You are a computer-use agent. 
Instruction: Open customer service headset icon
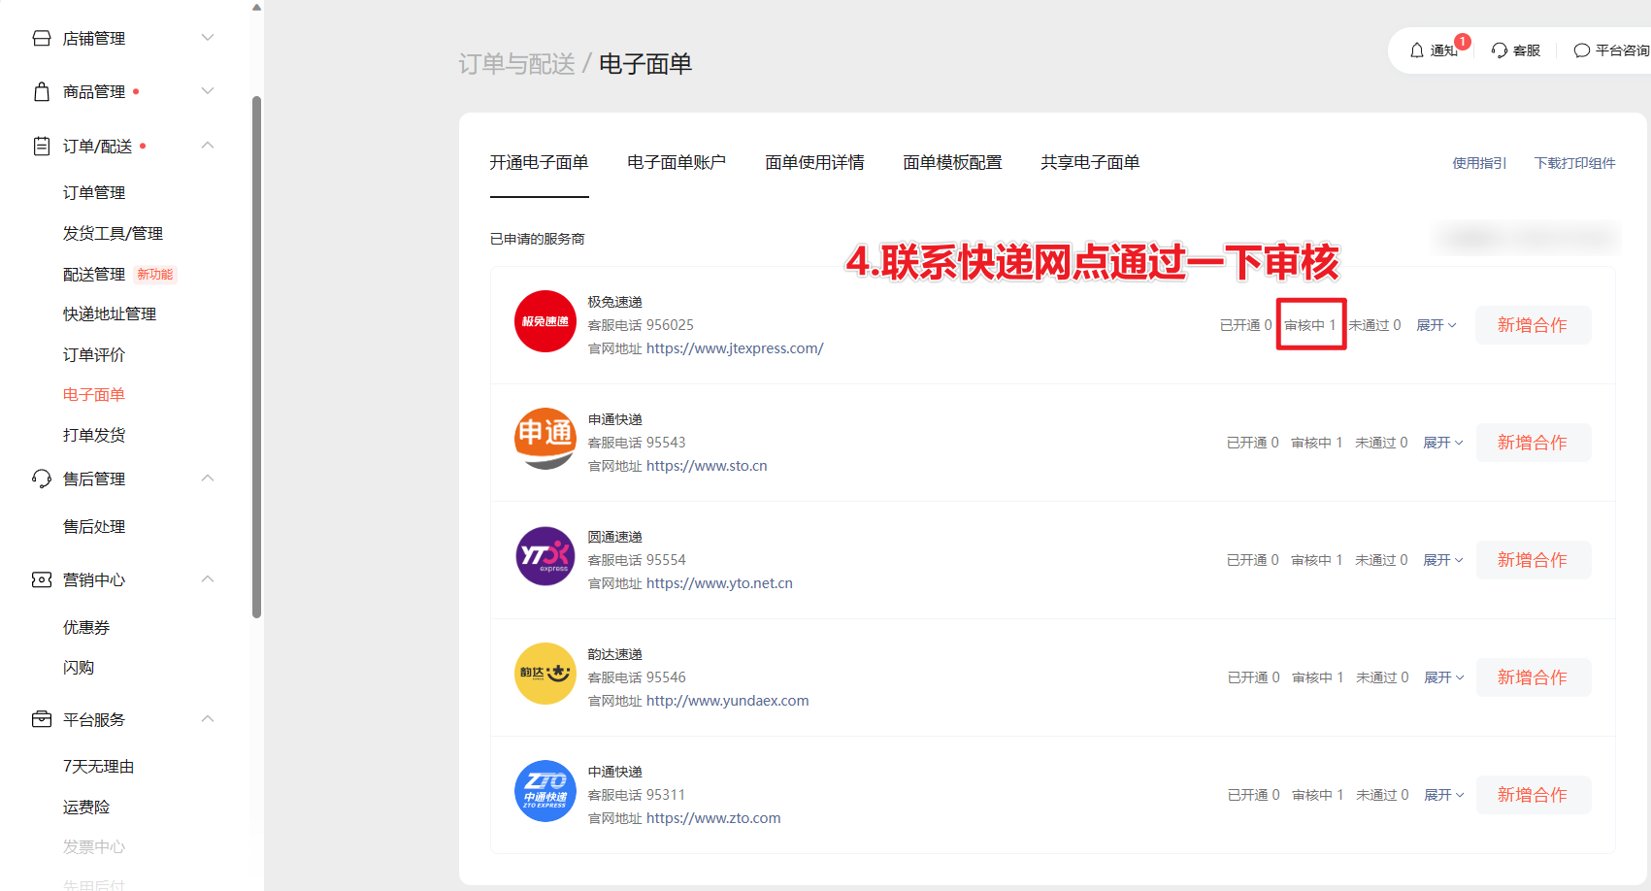click(x=1500, y=50)
